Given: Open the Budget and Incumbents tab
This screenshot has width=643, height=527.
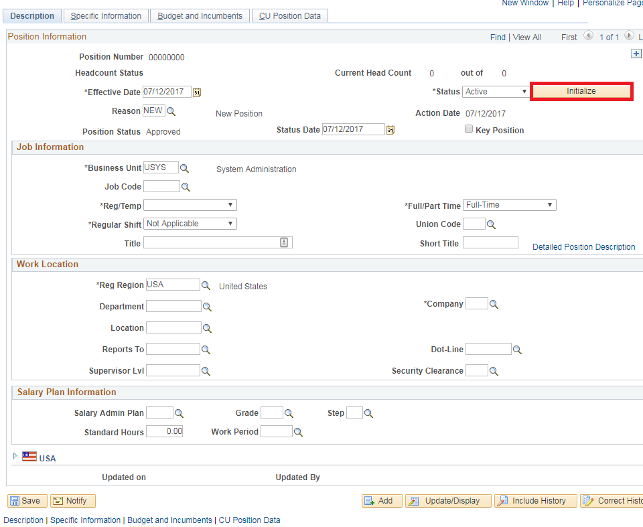Looking at the screenshot, I should (x=200, y=16).
